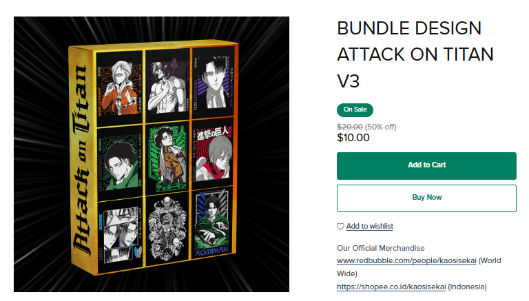The width and height of the screenshot is (529, 301).
Task: Click the Buy Now button
Action: coord(426,198)
